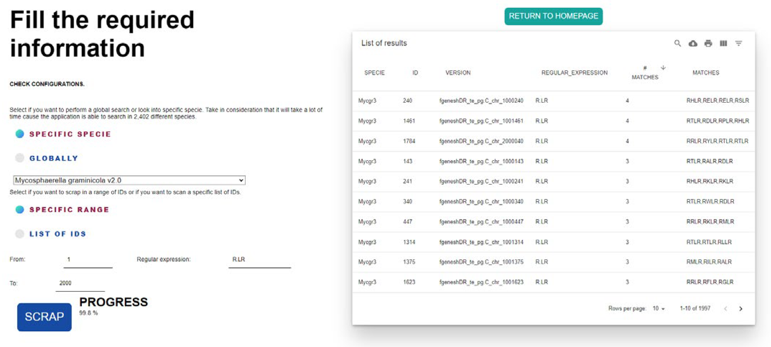
Task: Open the view columns icon
Action: click(x=723, y=43)
